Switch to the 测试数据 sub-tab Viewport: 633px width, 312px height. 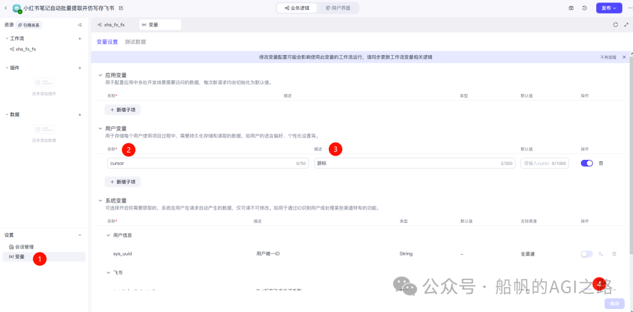tap(135, 42)
